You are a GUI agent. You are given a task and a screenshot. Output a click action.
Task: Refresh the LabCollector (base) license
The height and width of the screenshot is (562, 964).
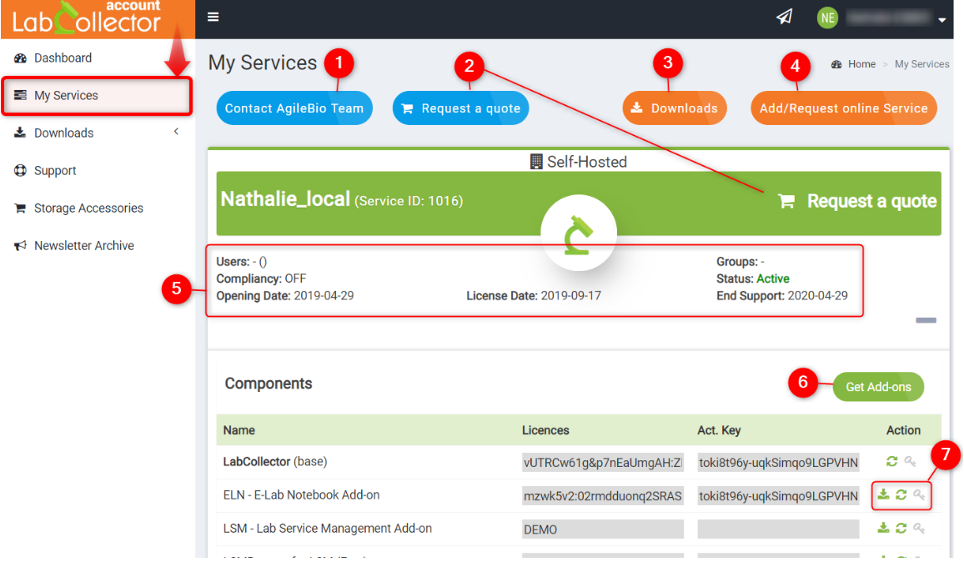[x=891, y=461]
